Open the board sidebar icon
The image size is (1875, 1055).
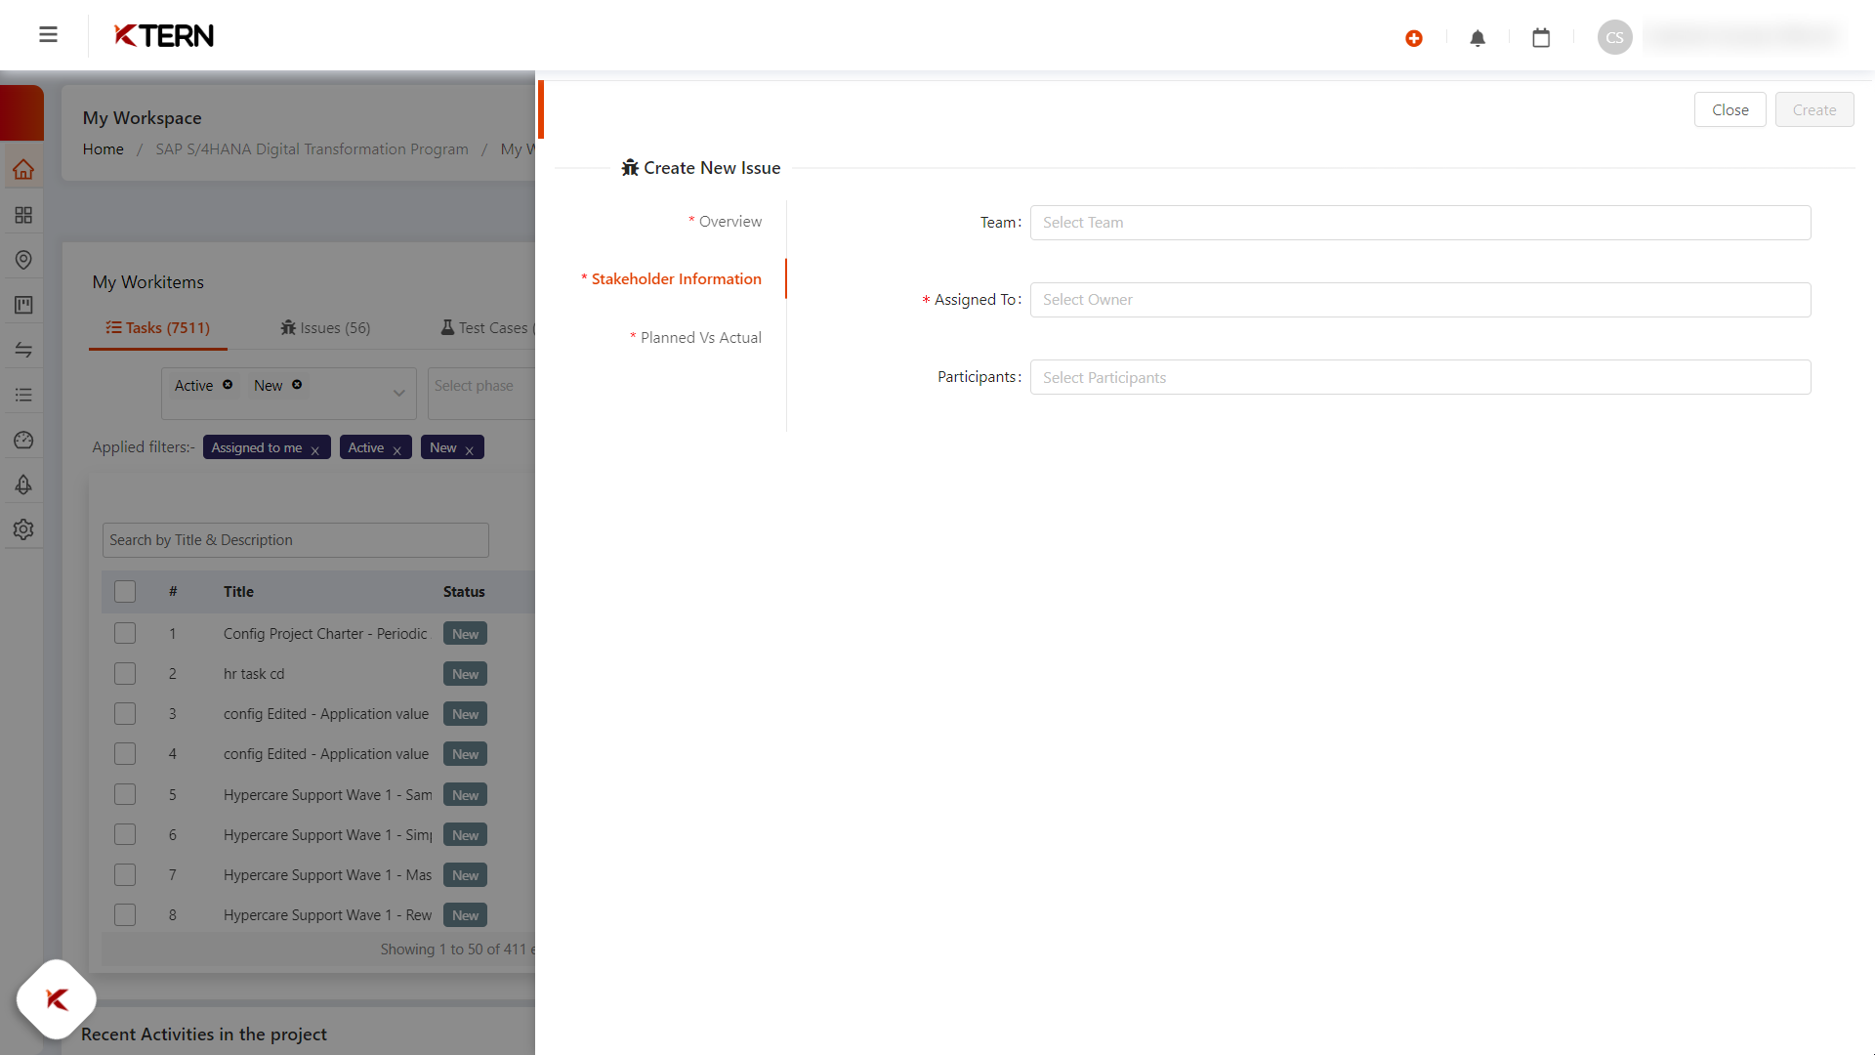tap(23, 305)
